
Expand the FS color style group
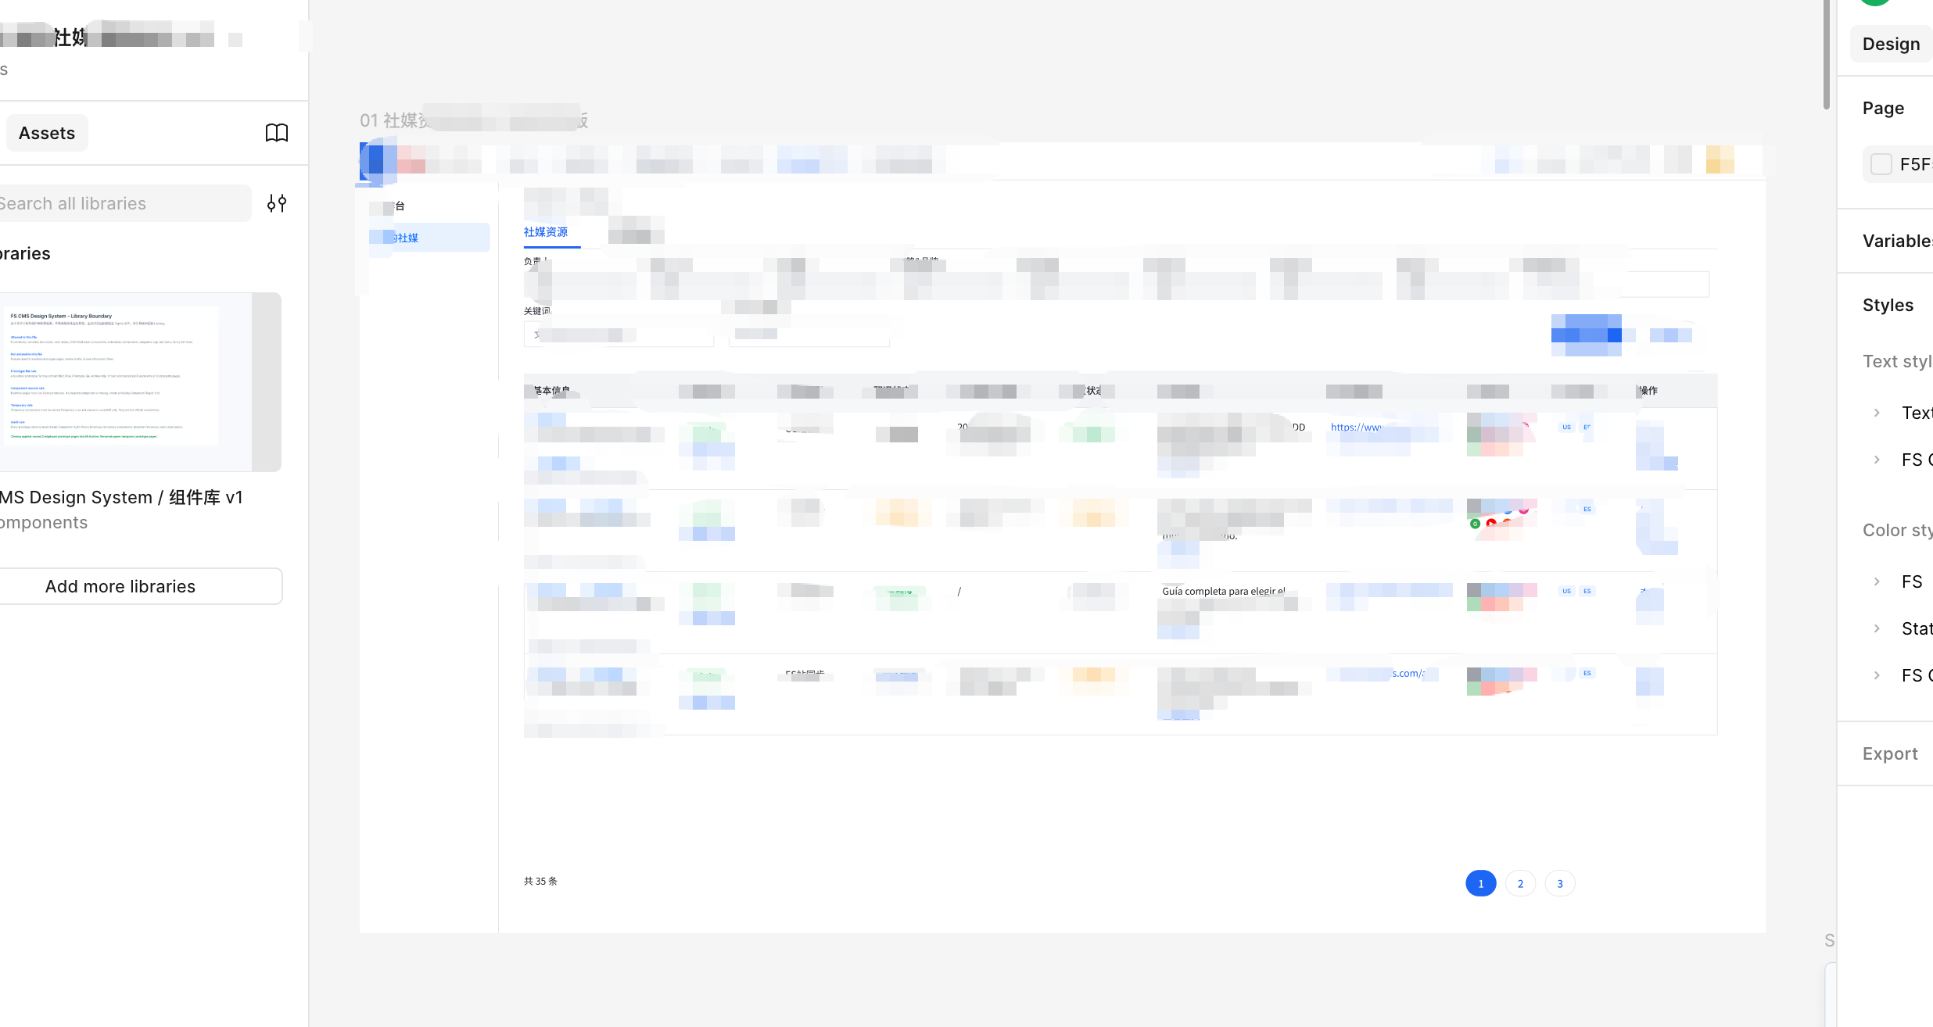click(x=1877, y=581)
